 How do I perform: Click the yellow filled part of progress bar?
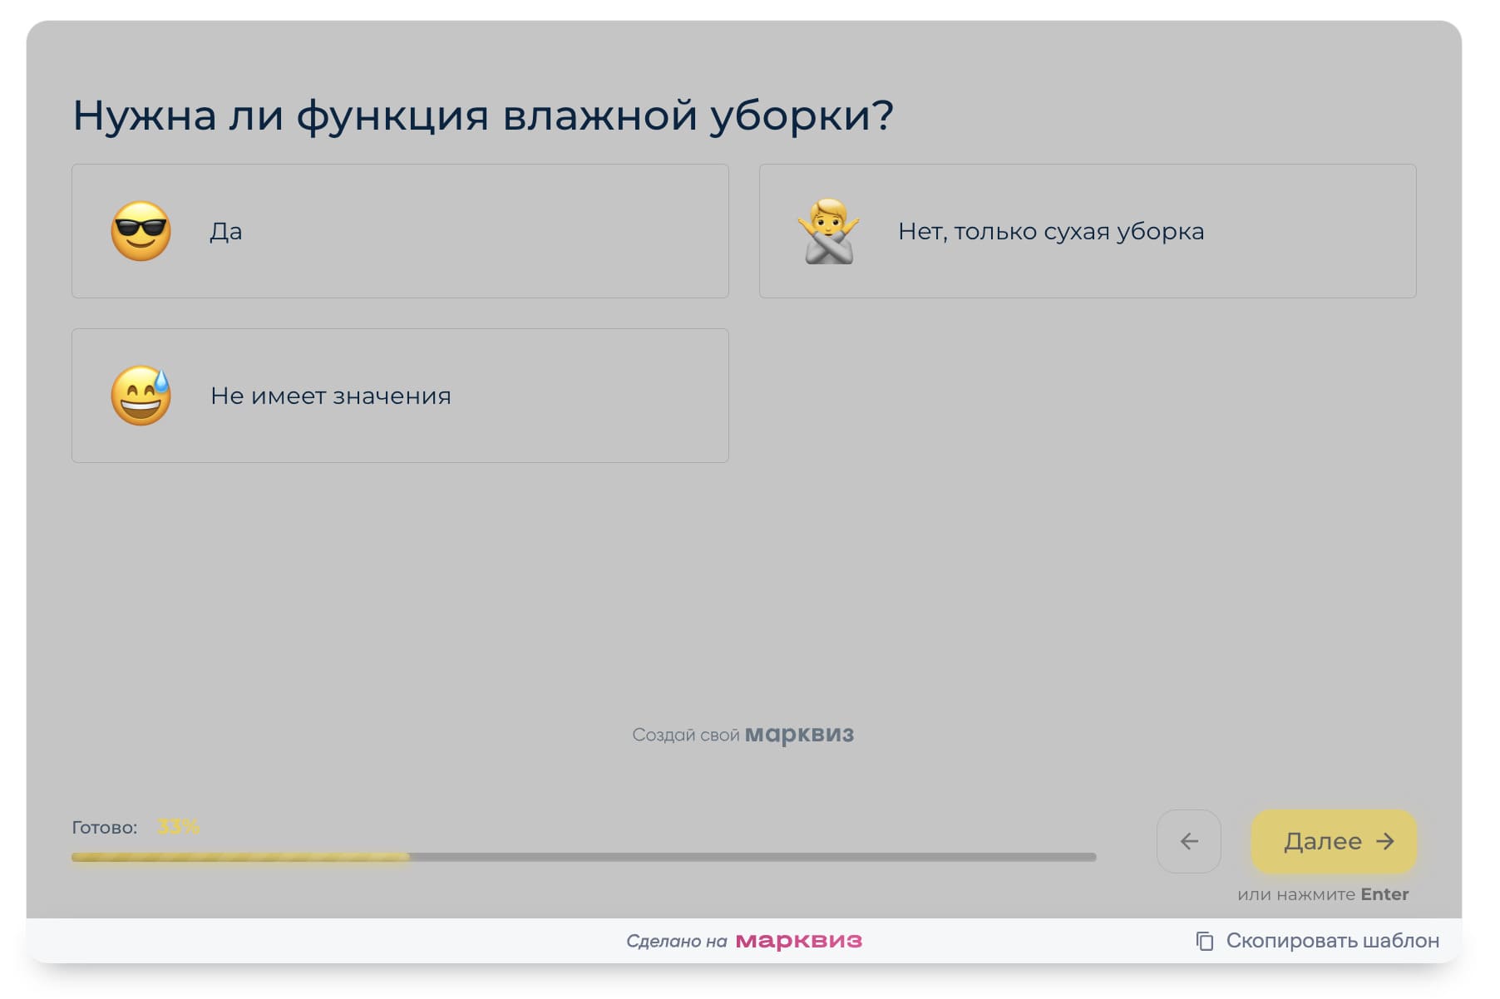[239, 857]
